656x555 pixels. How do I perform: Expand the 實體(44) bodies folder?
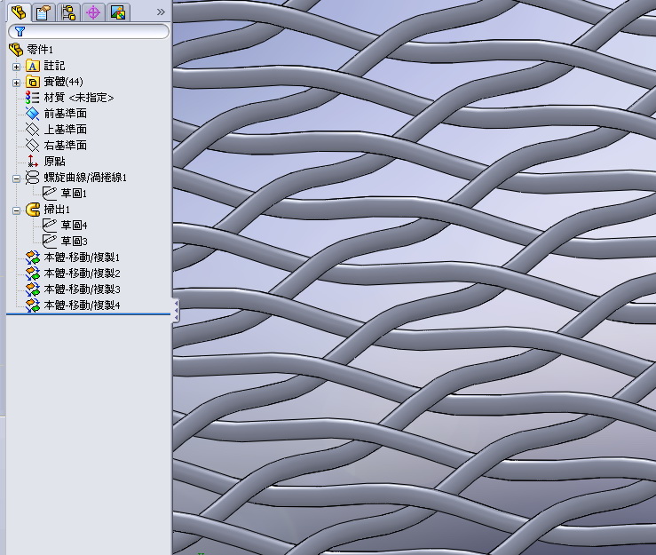[x=16, y=83]
